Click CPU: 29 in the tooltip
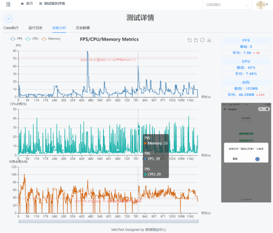 pos(152,174)
